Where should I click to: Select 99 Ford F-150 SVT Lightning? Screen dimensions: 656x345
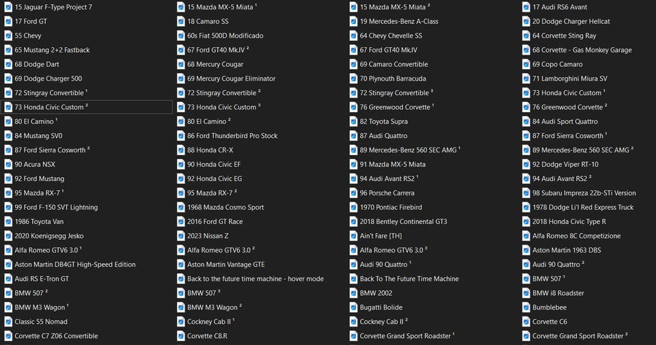coord(56,208)
